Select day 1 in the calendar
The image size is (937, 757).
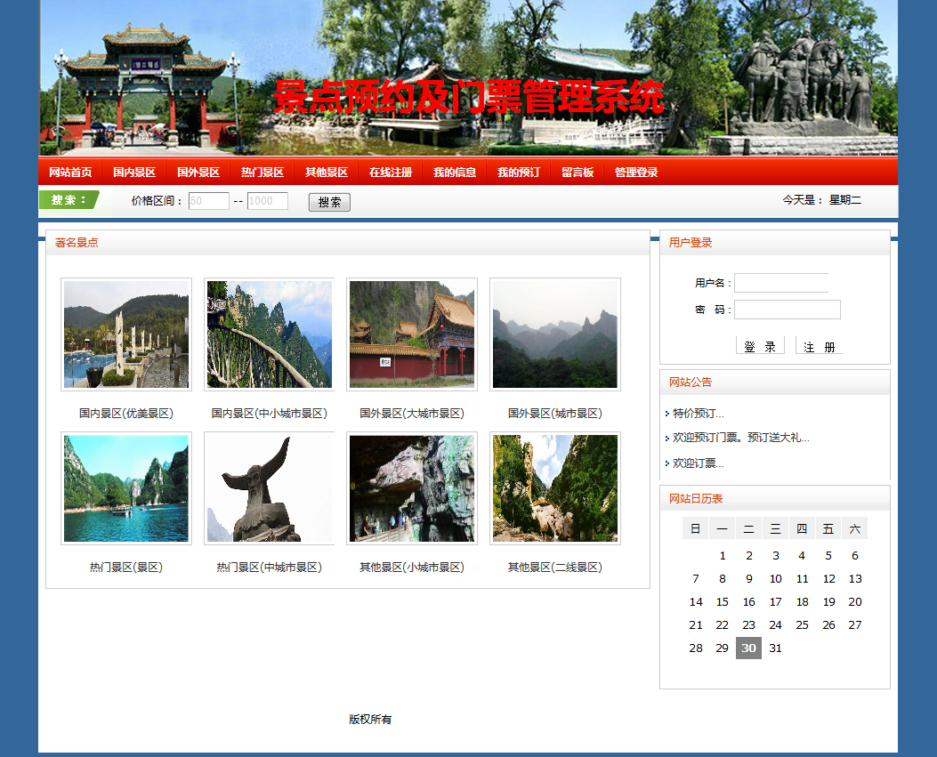(723, 556)
